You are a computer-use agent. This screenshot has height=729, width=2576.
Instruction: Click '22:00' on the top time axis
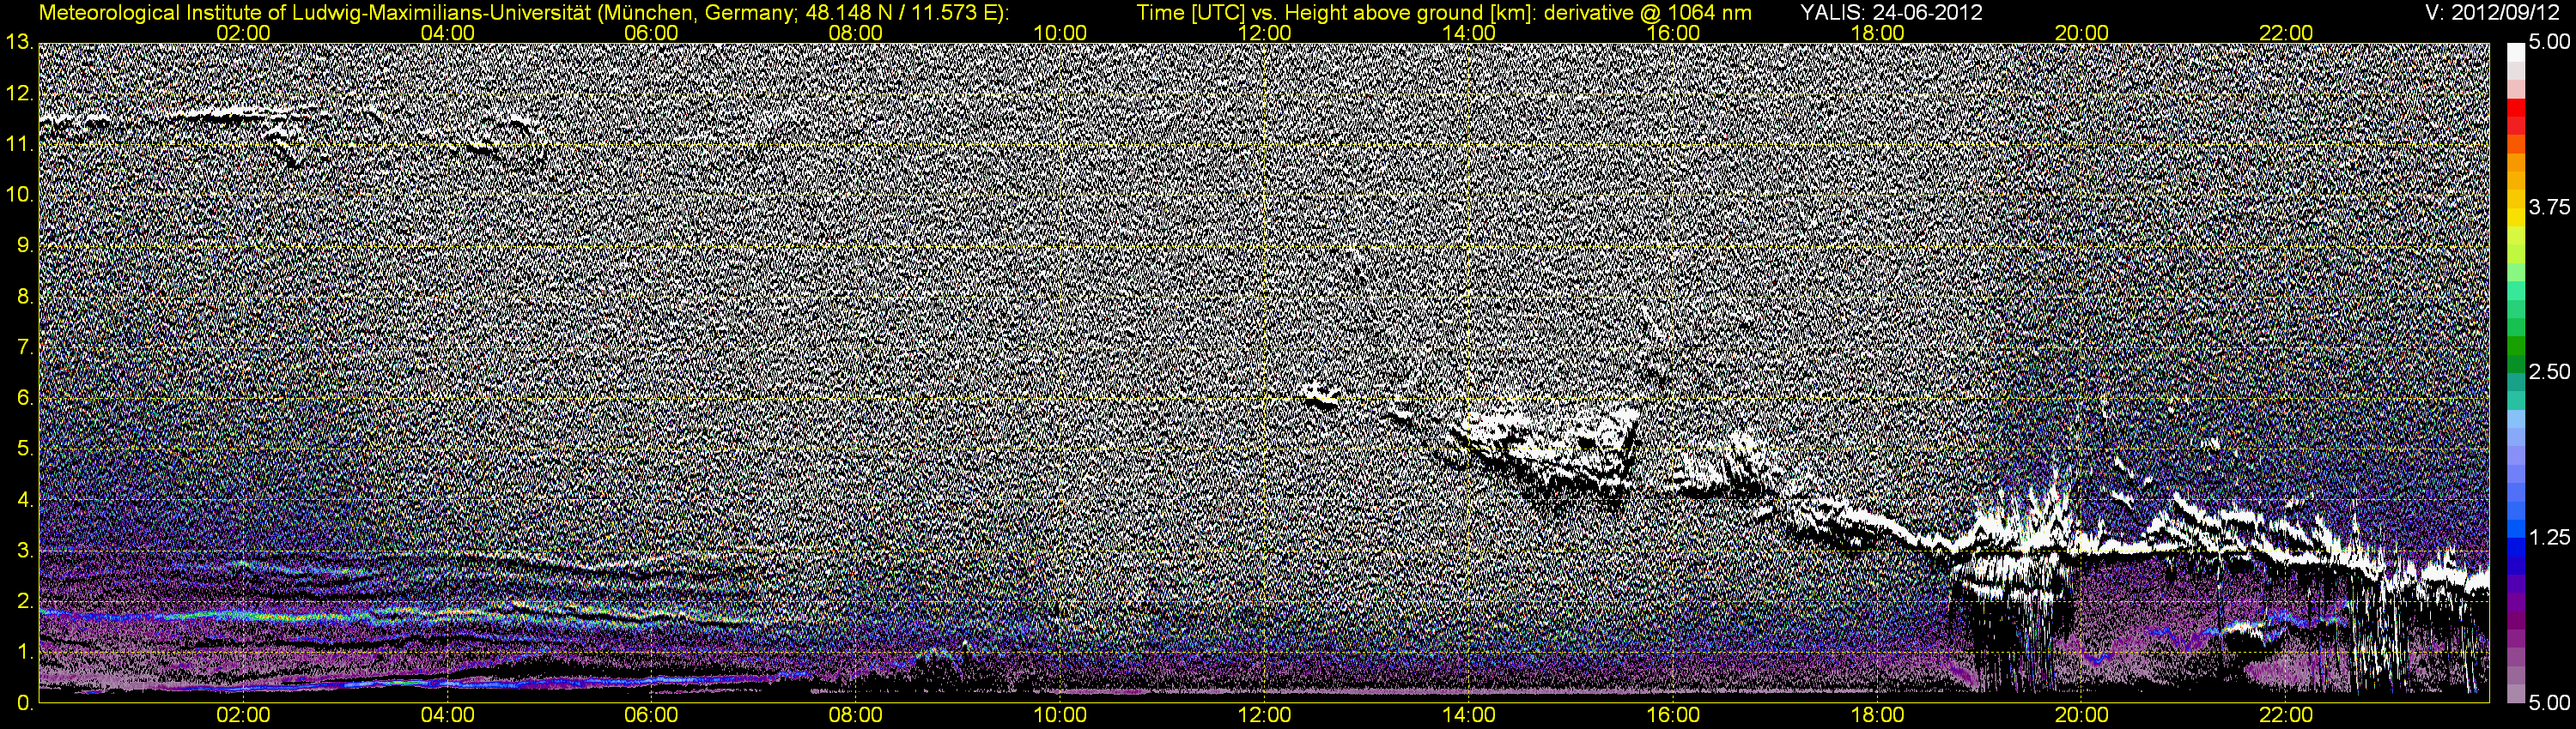point(2286,33)
